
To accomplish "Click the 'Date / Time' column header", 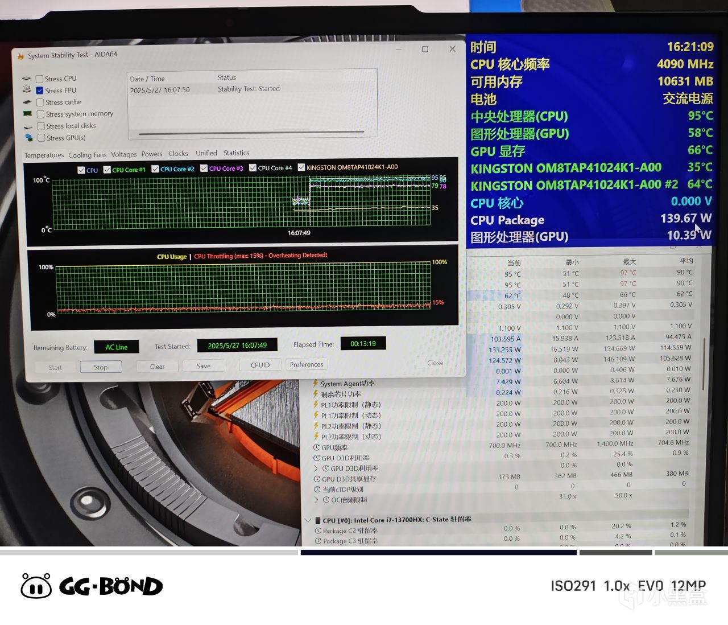I will click(147, 79).
